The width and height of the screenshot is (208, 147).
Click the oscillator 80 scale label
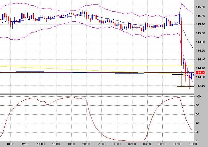pos(197,105)
